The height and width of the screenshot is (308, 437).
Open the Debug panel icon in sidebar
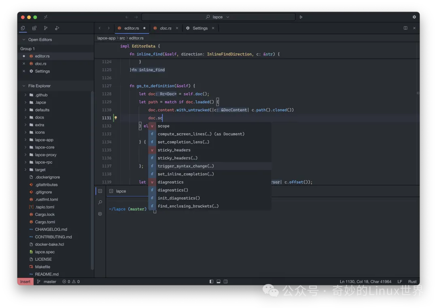click(57, 28)
